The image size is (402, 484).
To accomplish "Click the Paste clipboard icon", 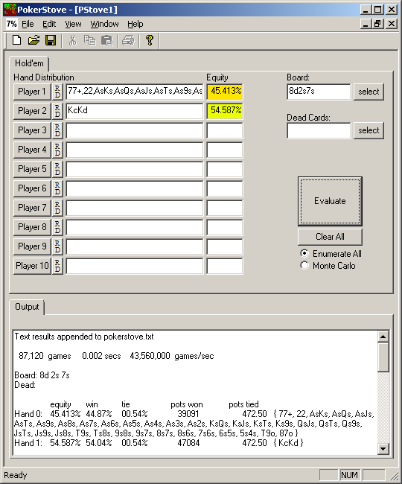I will pos(107,40).
